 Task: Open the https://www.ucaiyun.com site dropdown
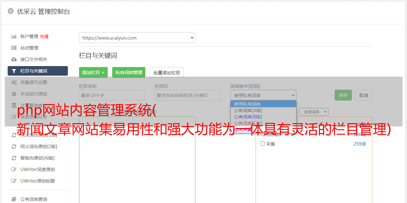coord(137,38)
